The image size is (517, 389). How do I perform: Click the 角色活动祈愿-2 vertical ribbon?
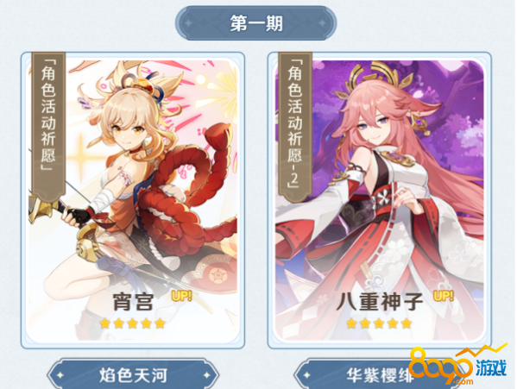pos(295,125)
